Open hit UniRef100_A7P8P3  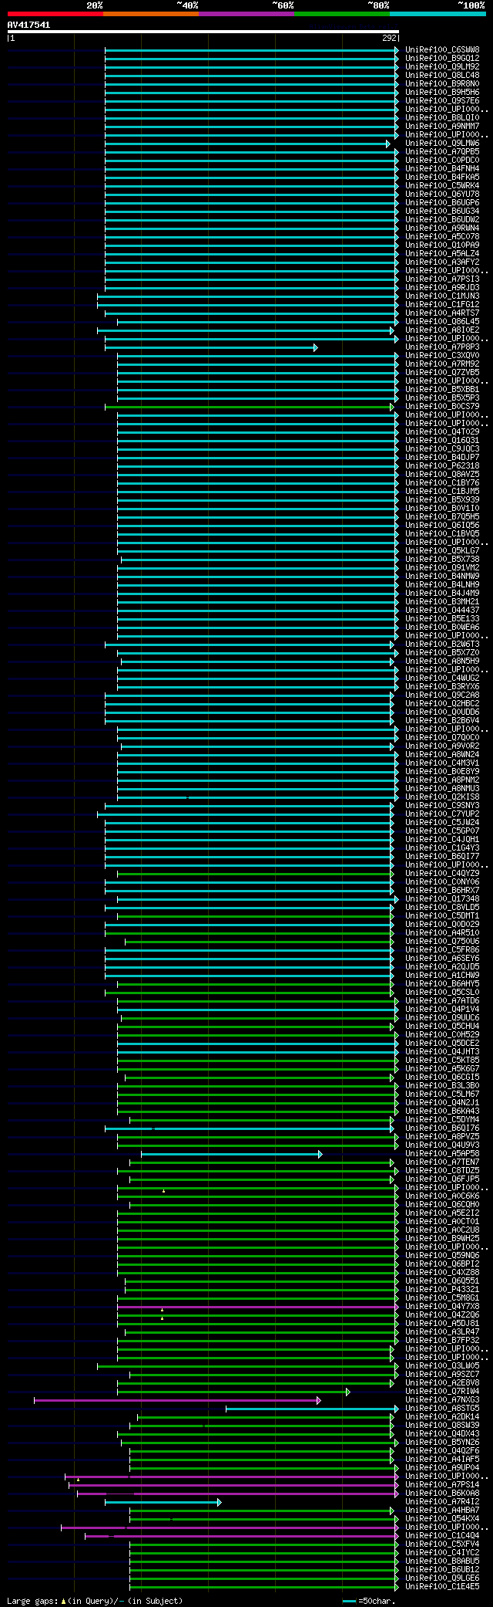click(x=442, y=347)
